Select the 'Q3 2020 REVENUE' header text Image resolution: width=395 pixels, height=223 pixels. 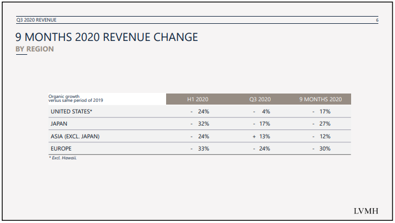pyautogui.click(x=36, y=20)
